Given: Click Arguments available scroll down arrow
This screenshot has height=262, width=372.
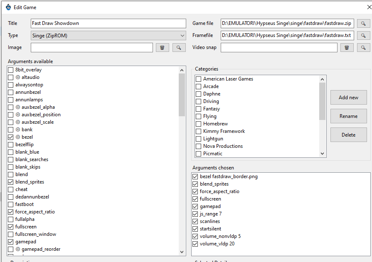Looking at the screenshot, I should [x=182, y=252].
